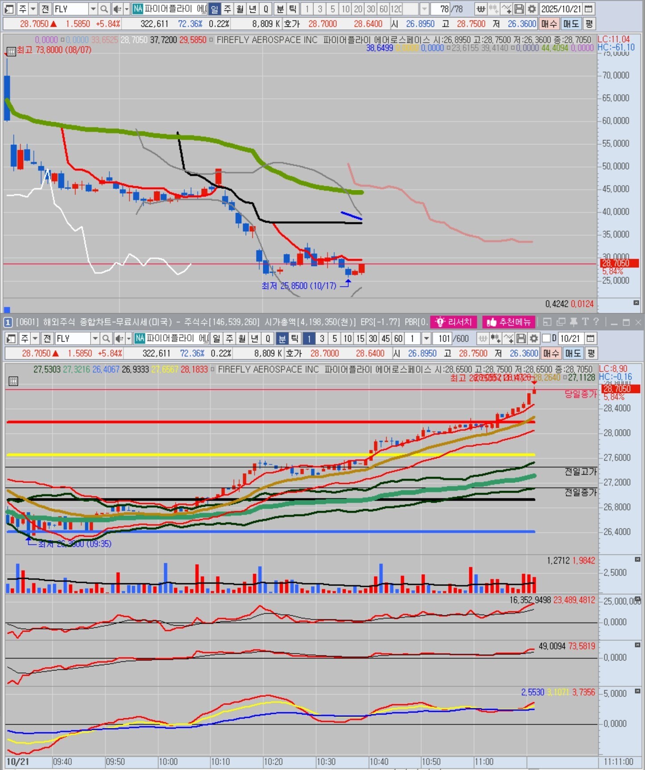This screenshot has width=645, height=770.
Task: Click the speaker icon in upper chart toolbar
Action: click(117, 8)
